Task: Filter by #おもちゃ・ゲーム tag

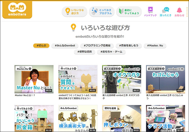Action: click(112, 52)
